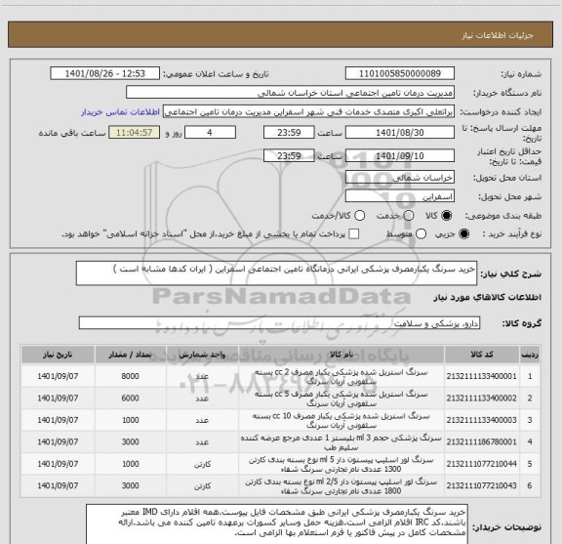Image resolution: width=562 pixels, height=544 pixels.
Task: Click the request creator field براتعلی اکبری
Action: (308, 112)
